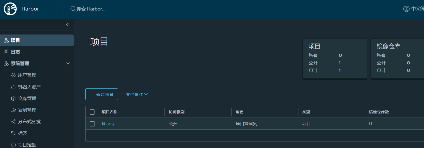Select 项目 in the sidebar
The height and width of the screenshot is (148, 424).
click(15, 40)
